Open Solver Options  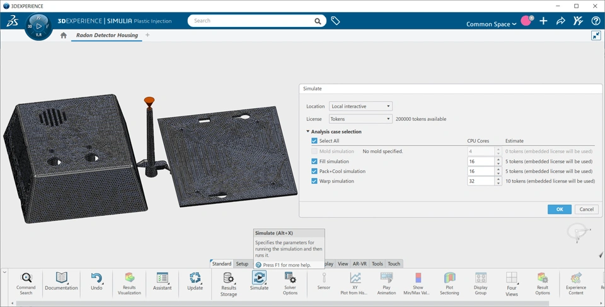tap(290, 283)
